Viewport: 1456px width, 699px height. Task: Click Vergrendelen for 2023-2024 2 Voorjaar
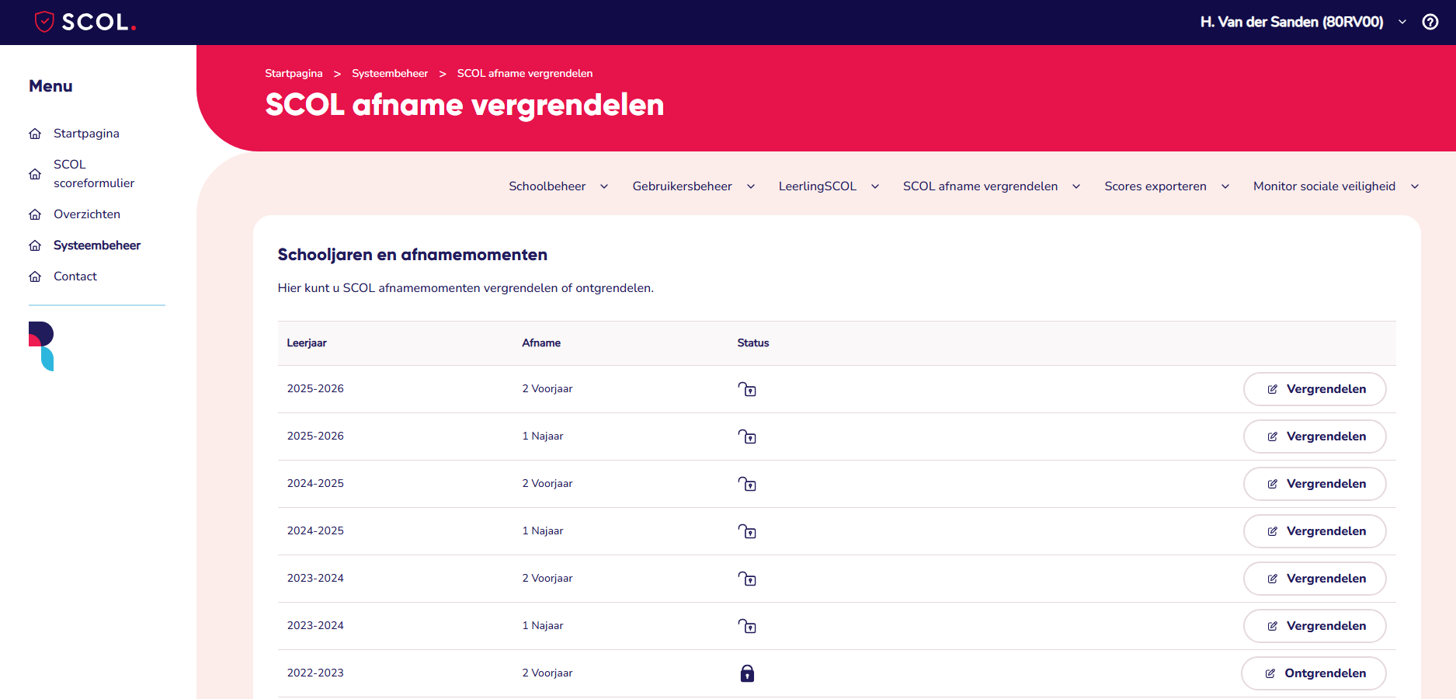point(1315,579)
